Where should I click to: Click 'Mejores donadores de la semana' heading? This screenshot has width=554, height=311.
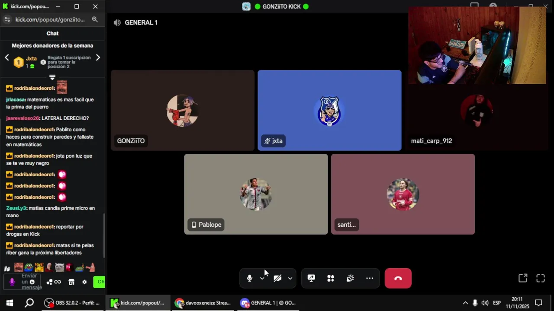52,45
